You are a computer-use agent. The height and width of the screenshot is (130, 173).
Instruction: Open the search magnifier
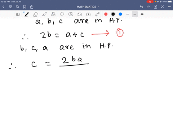pos(18,7)
